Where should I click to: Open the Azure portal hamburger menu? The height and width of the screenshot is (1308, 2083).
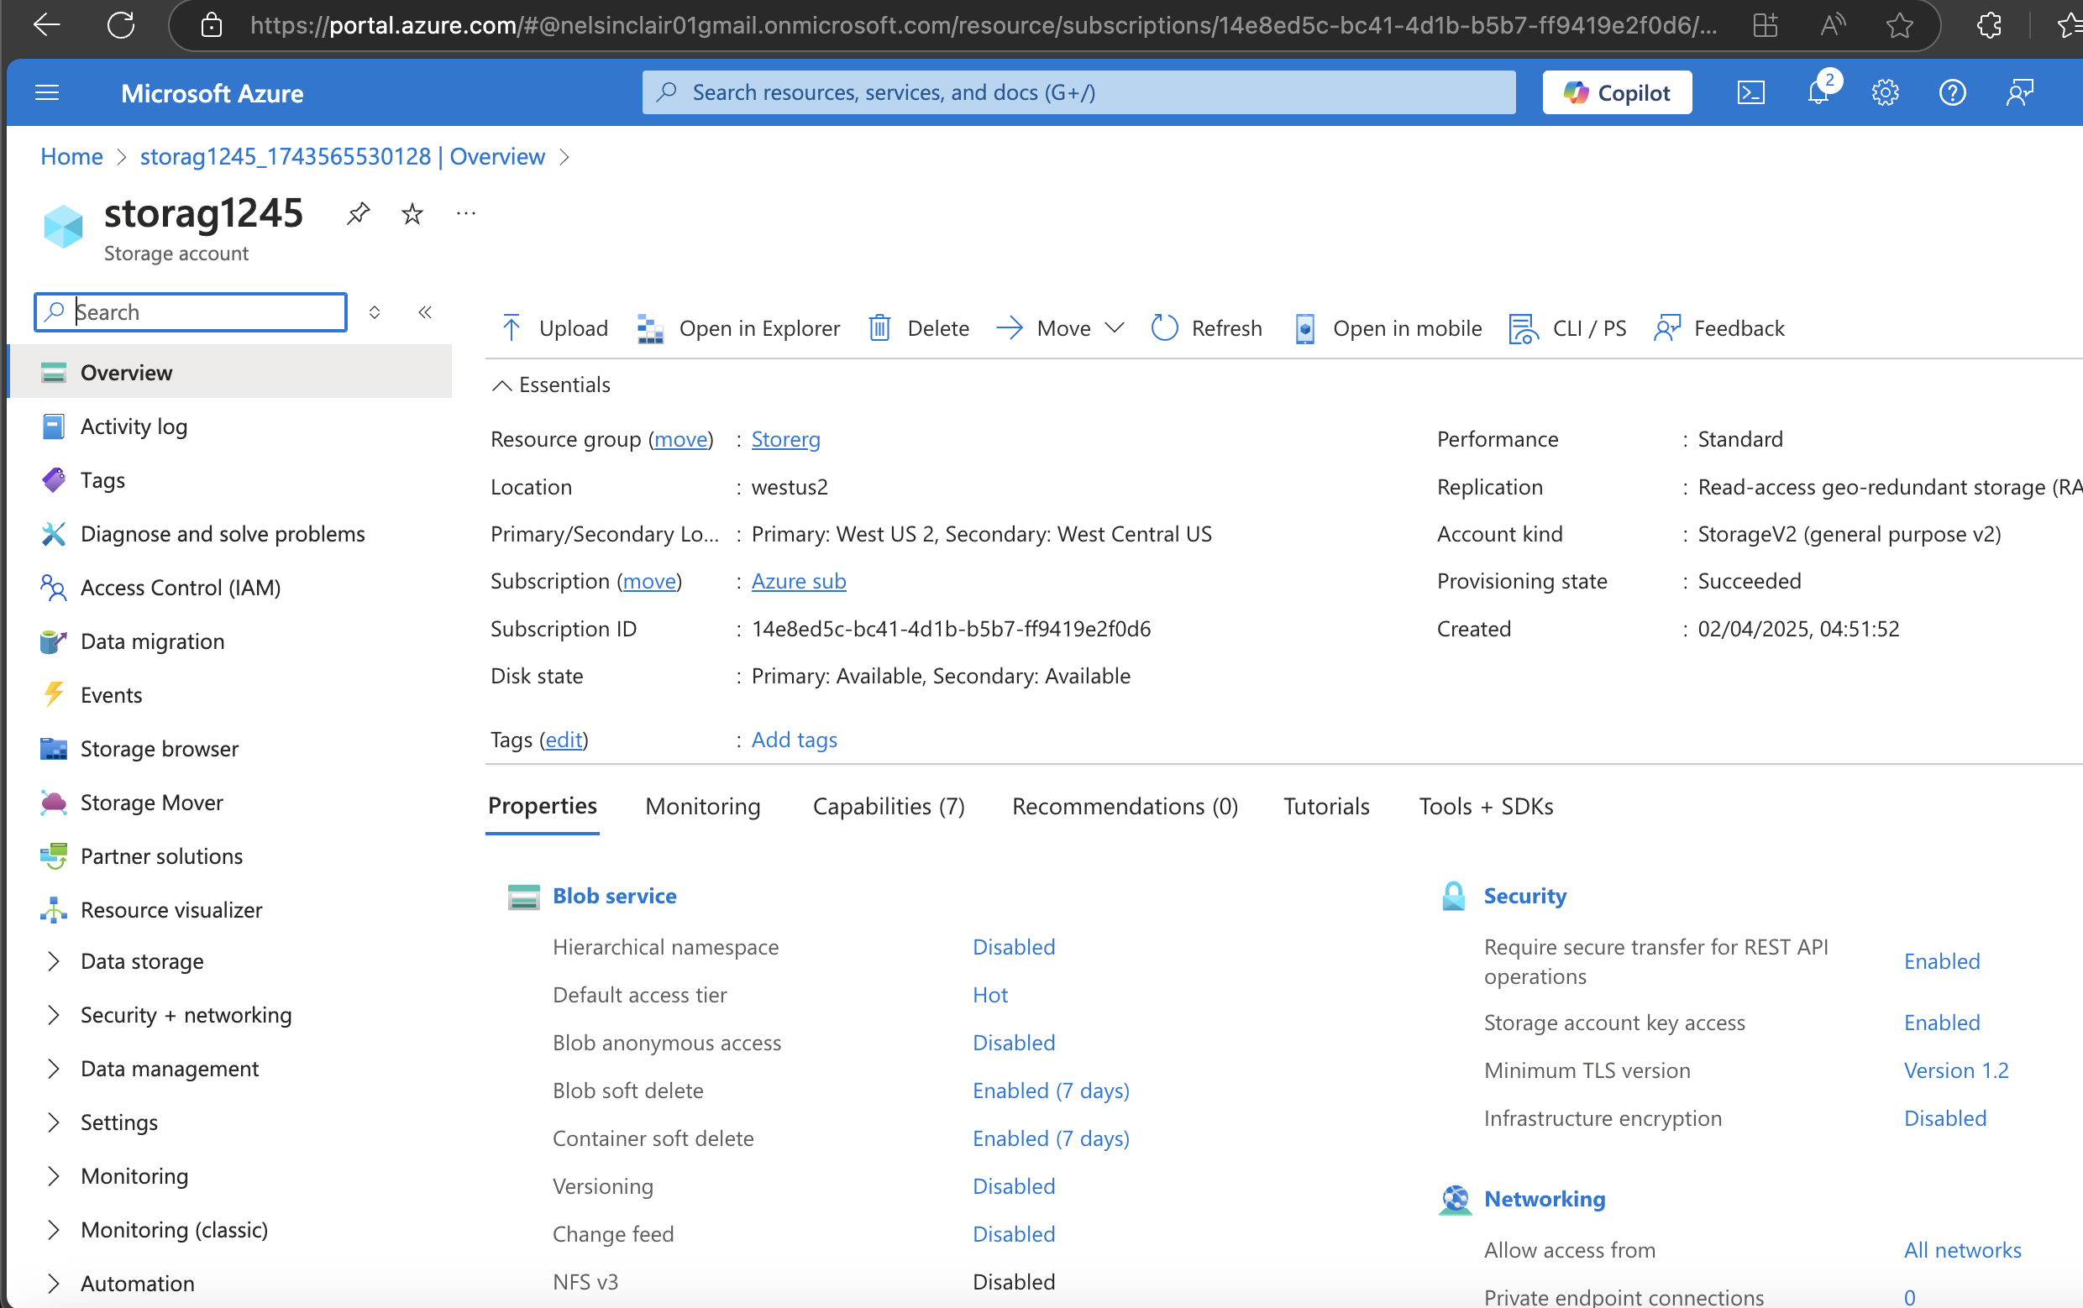[x=47, y=92]
